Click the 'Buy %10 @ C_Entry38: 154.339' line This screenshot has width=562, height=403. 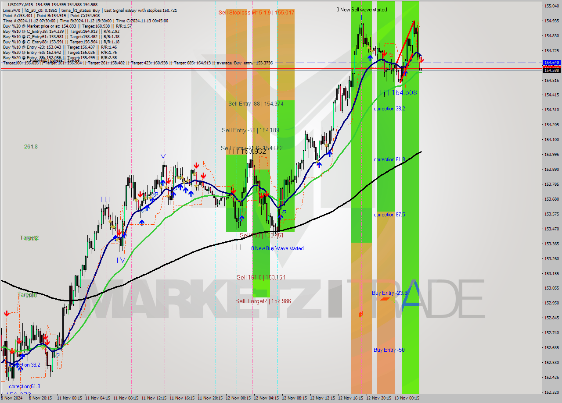coord(61,31)
